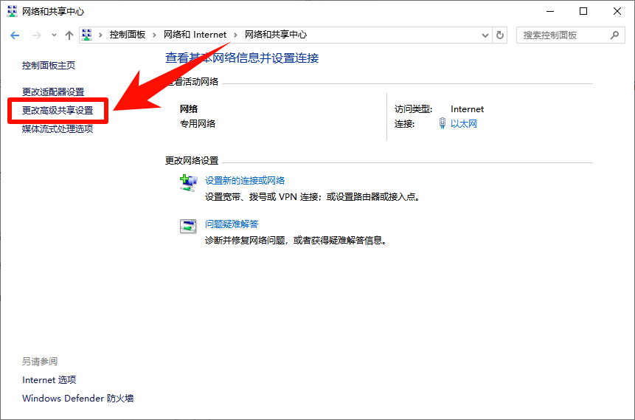Open recent locations dropdown chevron
The height and width of the screenshot is (420, 635).
pos(54,35)
